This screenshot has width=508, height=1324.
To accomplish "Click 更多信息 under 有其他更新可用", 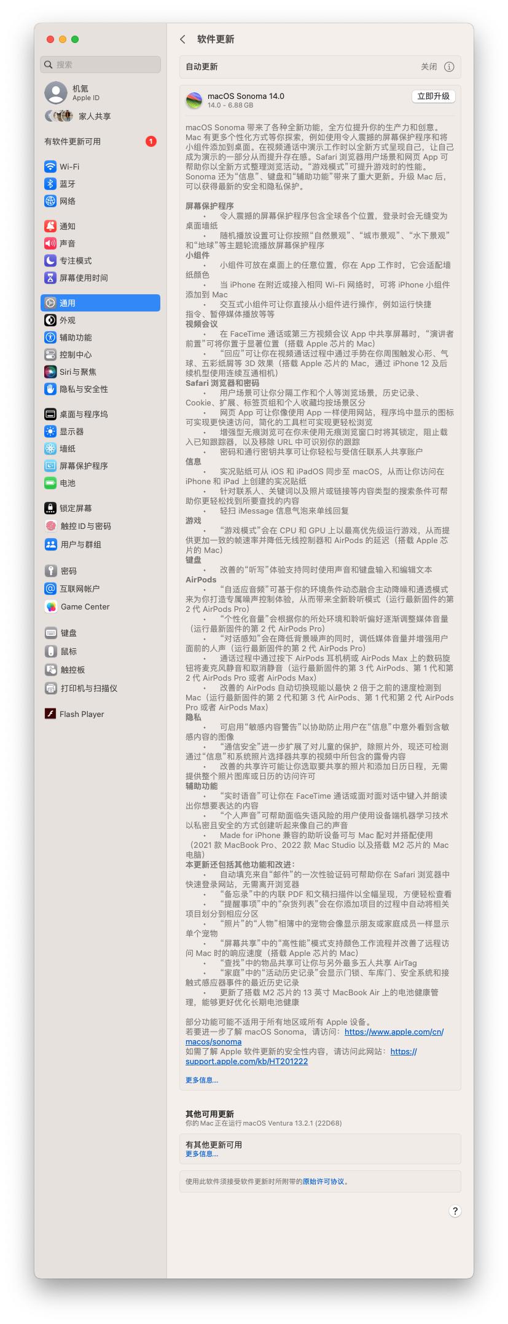I will click(201, 1154).
